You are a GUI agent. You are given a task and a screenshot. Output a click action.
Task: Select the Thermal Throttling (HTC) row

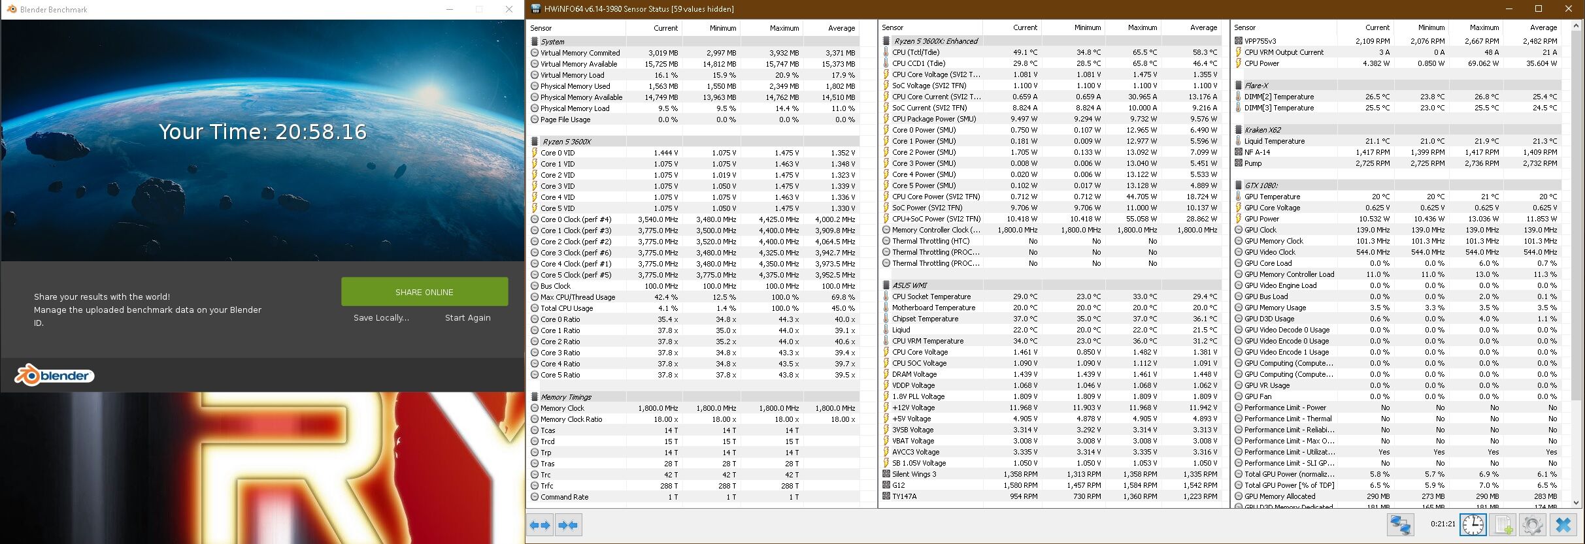pyautogui.click(x=1051, y=240)
